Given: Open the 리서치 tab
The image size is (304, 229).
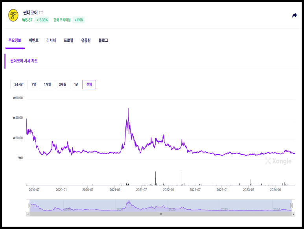Looking at the screenshot, I should tap(51, 41).
